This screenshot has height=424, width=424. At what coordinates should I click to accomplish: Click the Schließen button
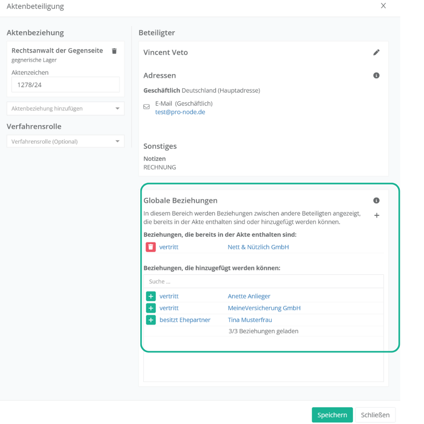375,415
